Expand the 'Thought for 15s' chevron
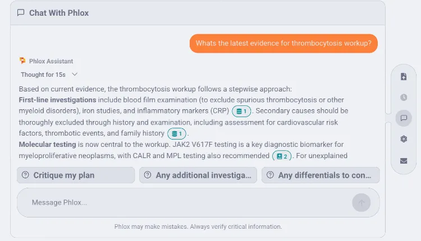 click(x=75, y=74)
